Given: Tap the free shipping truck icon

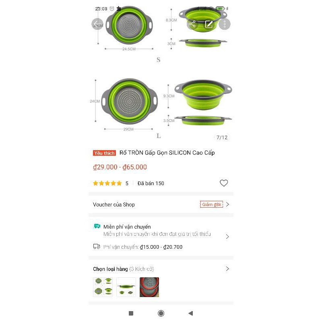Looking at the screenshot, I should point(97,226).
